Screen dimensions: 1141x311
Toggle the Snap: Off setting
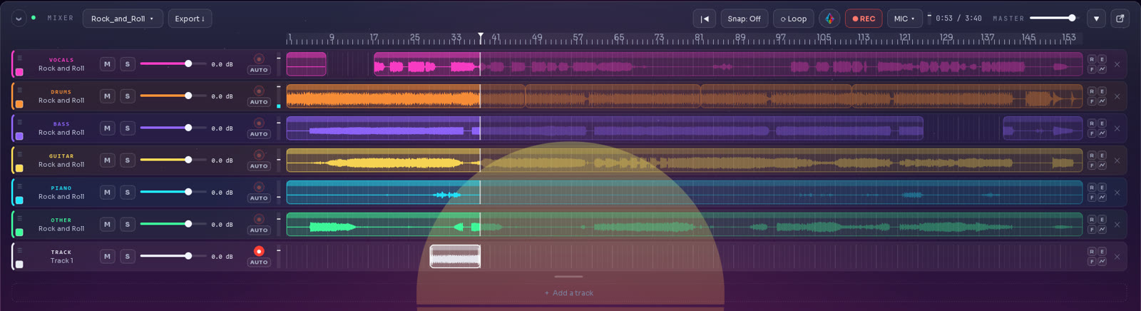(x=744, y=19)
